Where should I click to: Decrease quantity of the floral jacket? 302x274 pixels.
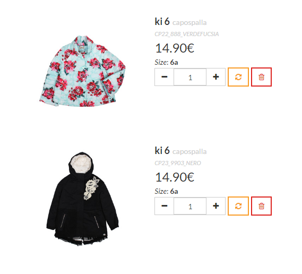(x=165, y=77)
